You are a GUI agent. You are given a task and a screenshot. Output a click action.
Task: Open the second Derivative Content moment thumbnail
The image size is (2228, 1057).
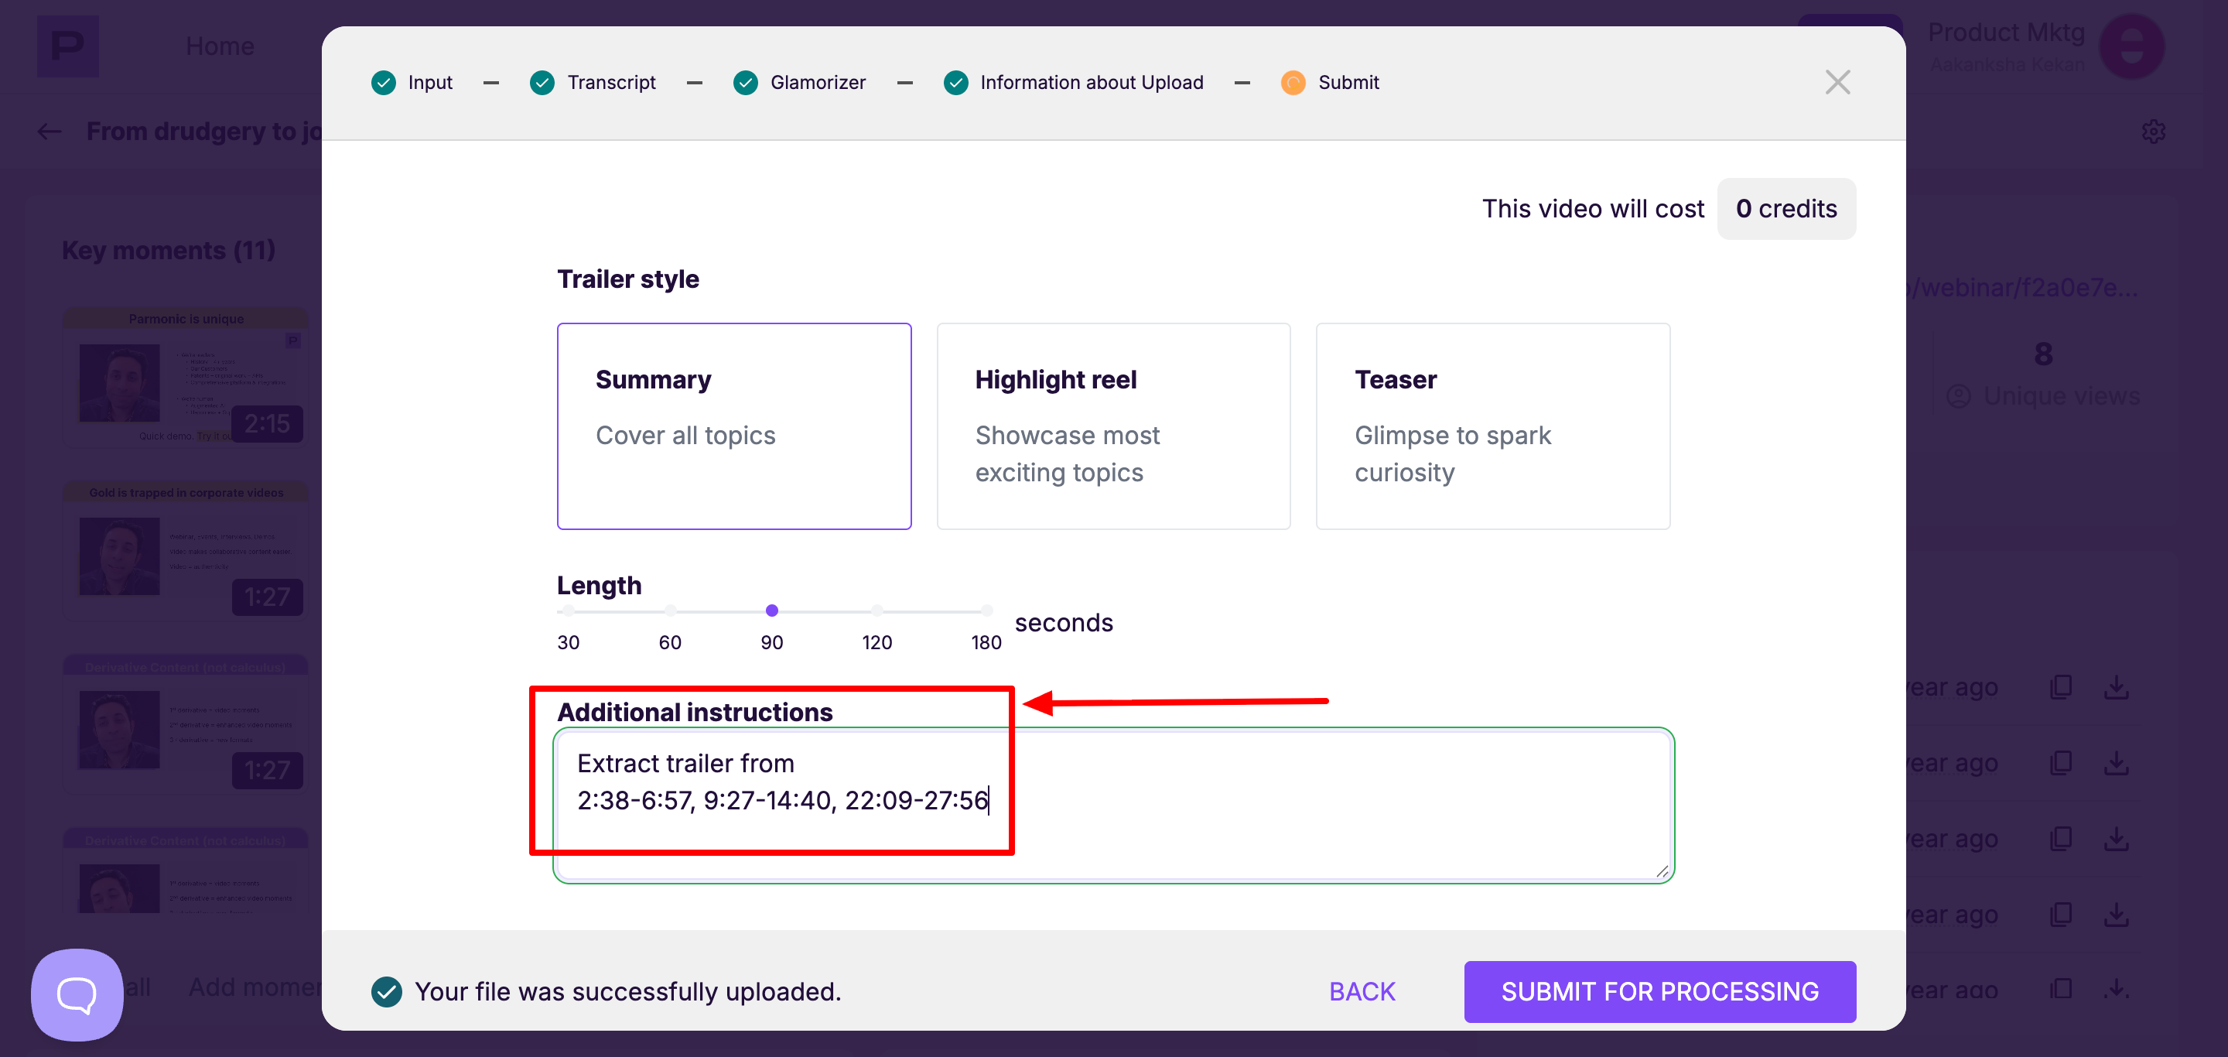click(x=186, y=871)
